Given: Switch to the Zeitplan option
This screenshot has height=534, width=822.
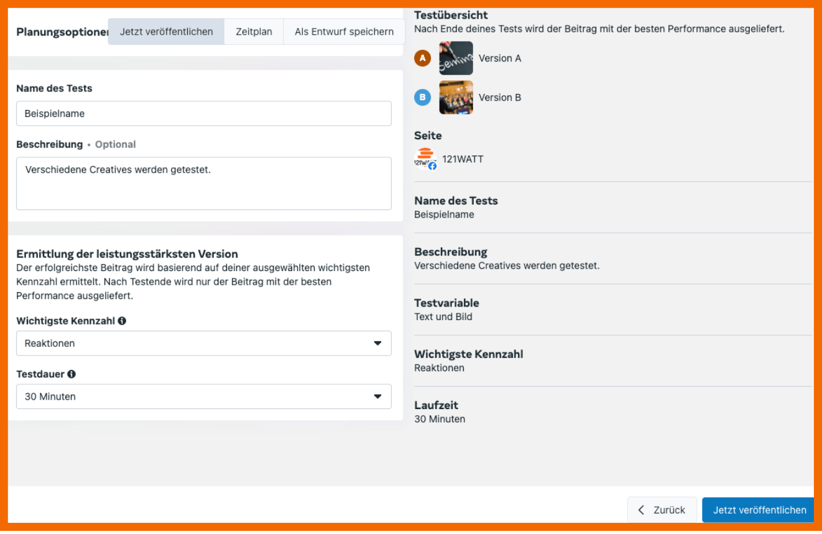Looking at the screenshot, I should (x=254, y=32).
